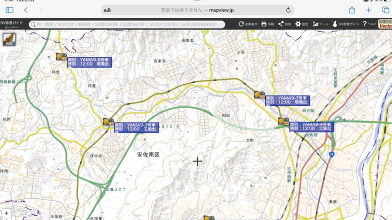Click the 初期表示 reset view icon
392x220 pixels.
pyautogui.click(x=241, y=24)
